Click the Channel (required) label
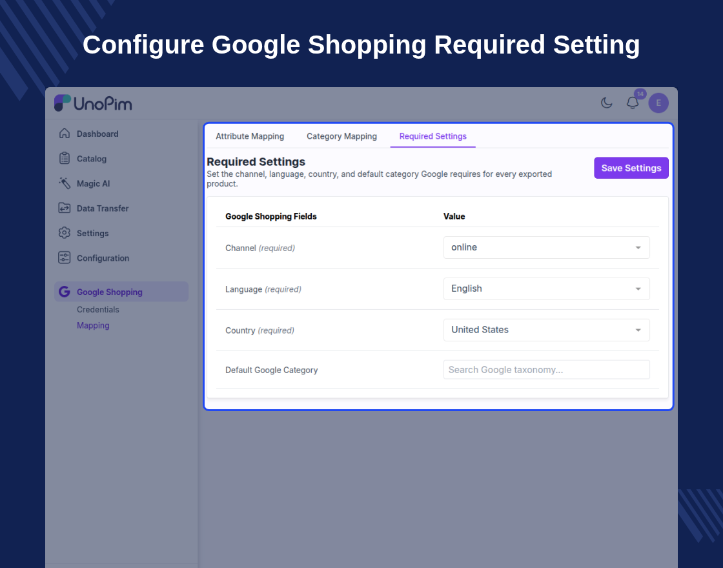 point(260,248)
